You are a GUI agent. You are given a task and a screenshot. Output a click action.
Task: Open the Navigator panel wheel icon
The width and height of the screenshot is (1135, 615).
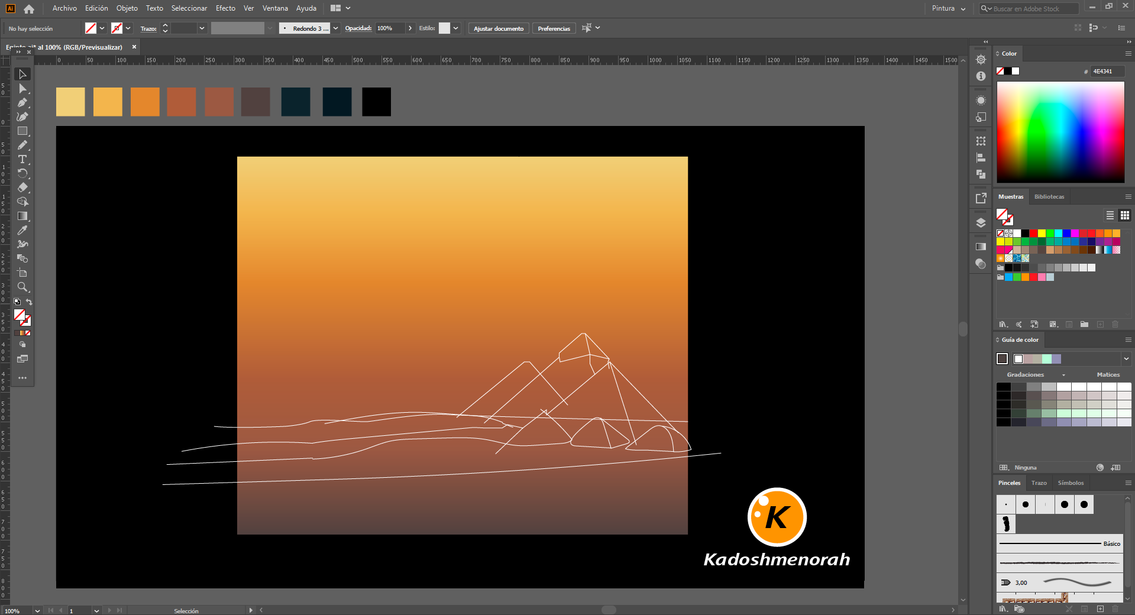pos(981,60)
